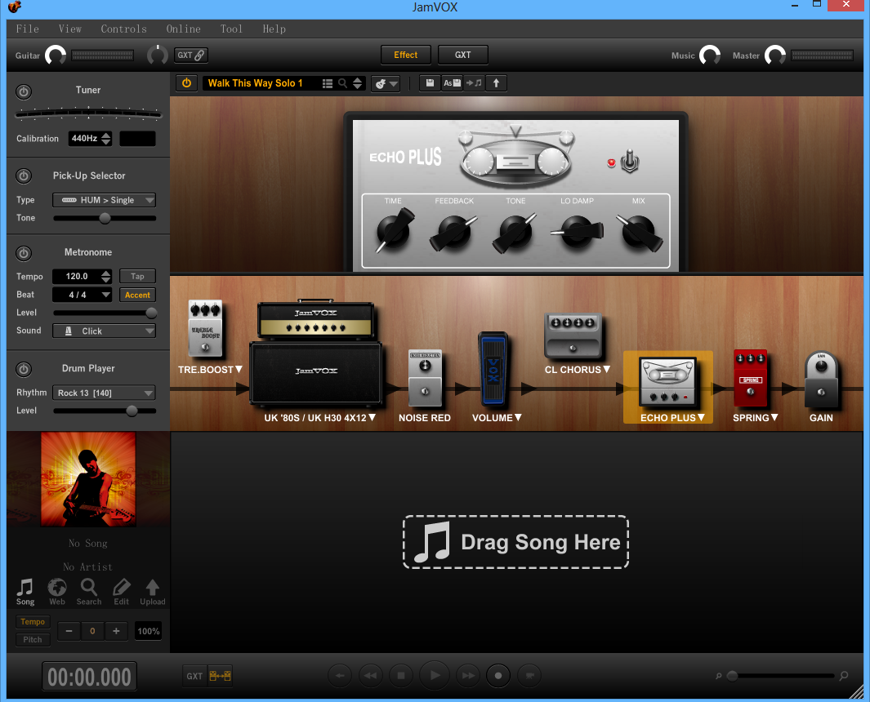The image size is (870, 702).
Task: Enable Tempo mode for song
Action: point(33,622)
